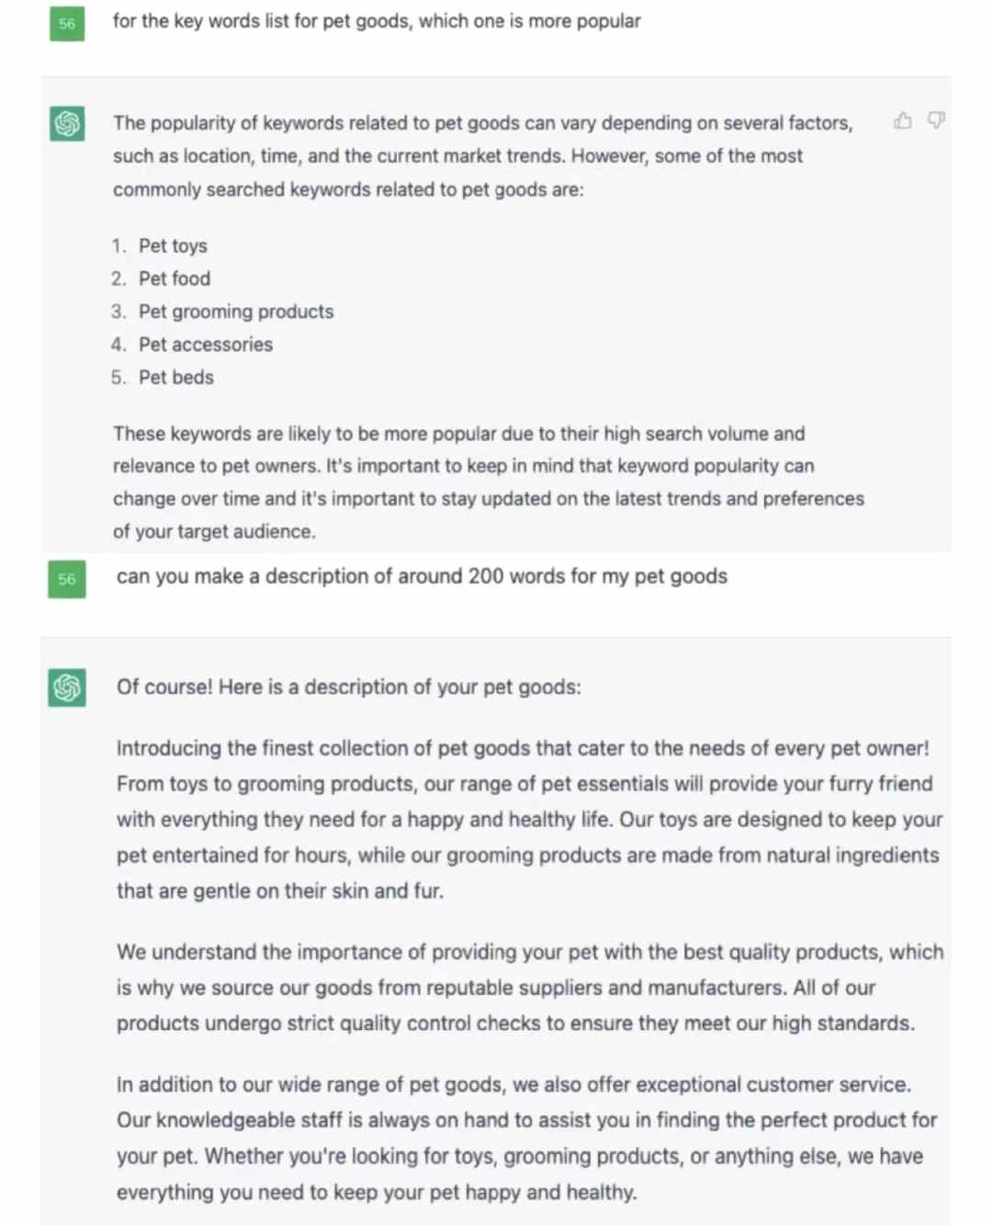Click the green 56 avatar beside the description request
The height and width of the screenshot is (1225, 992).
67,580
